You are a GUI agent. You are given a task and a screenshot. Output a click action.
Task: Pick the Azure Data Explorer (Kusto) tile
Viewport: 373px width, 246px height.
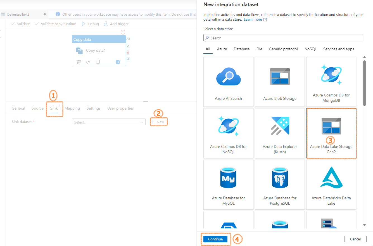point(280,133)
